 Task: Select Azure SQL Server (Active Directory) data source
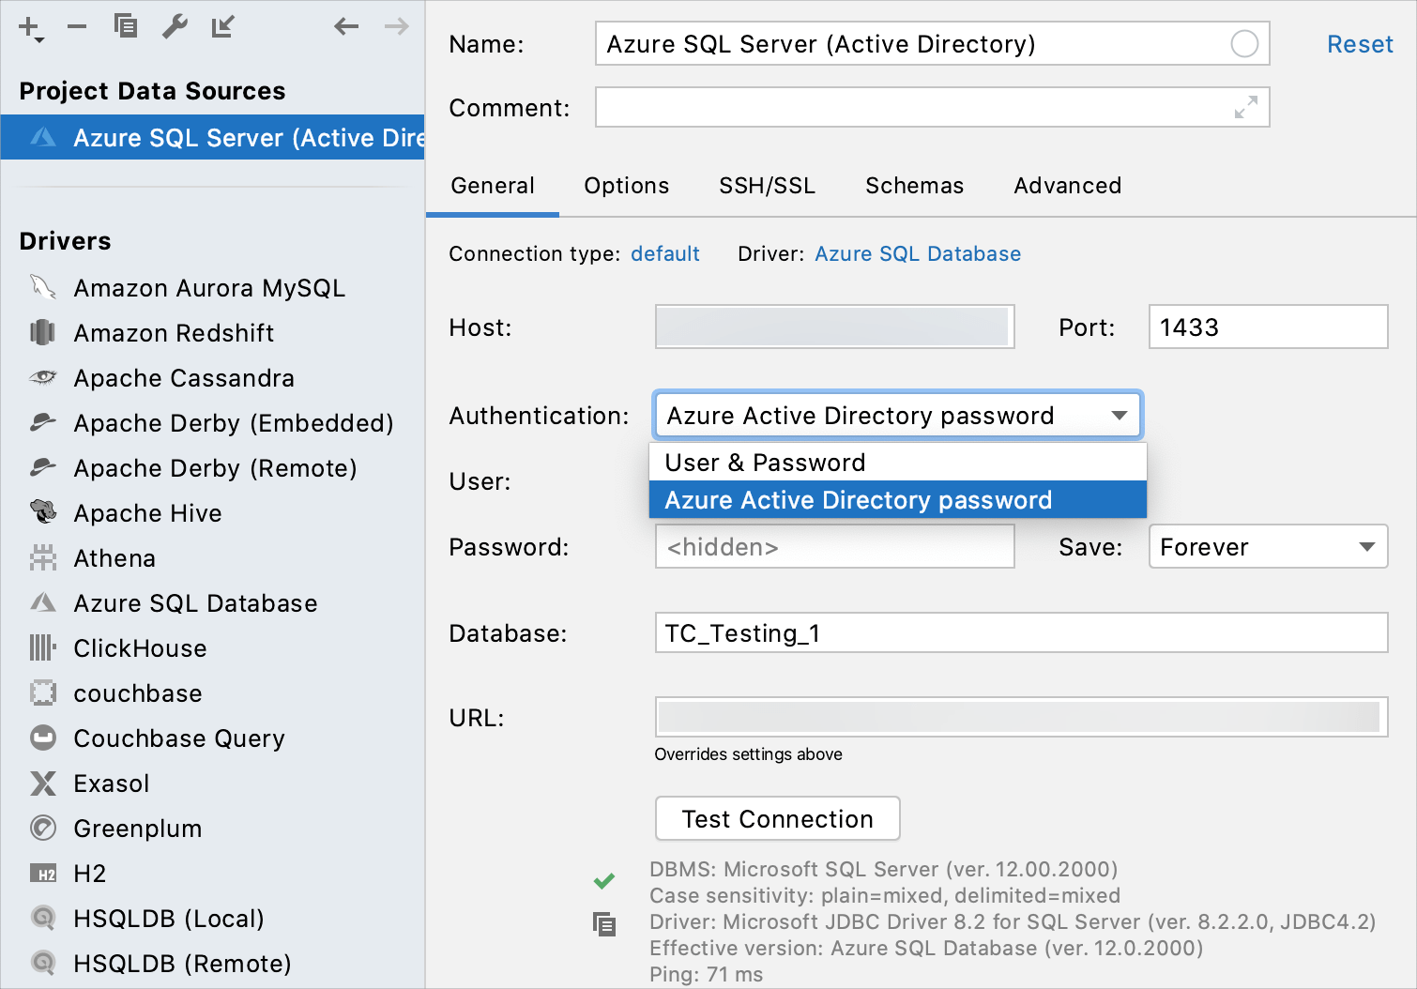coord(213,137)
